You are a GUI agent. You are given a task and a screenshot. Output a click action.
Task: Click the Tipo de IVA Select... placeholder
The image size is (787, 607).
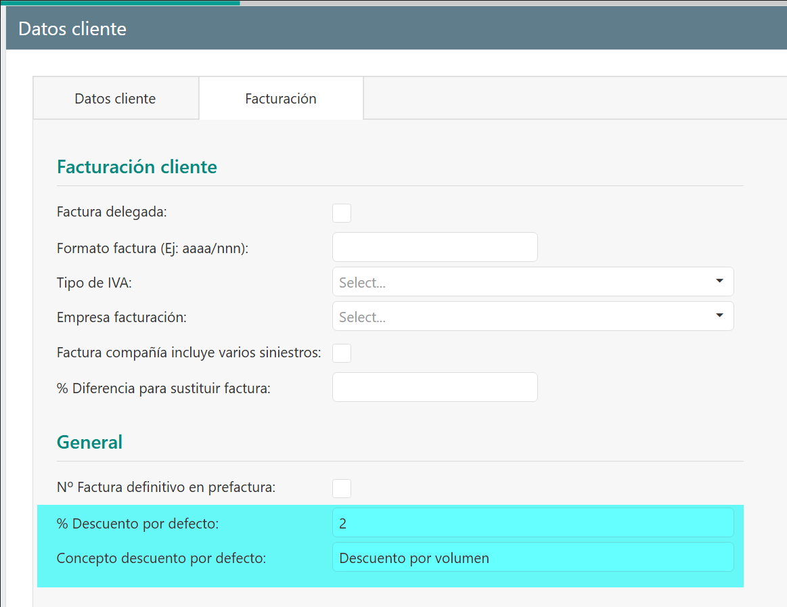pyautogui.click(x=363, y=283)
